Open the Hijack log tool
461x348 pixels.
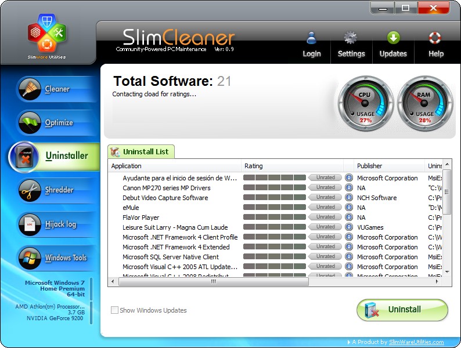point(57,224)
